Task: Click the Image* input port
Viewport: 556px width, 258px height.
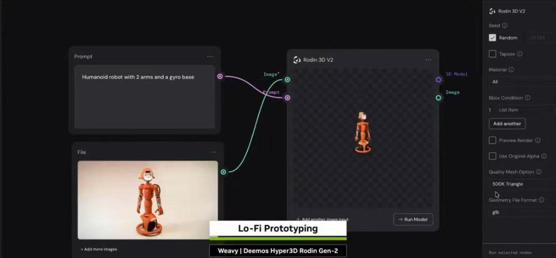Action: [x=287, y=80]
